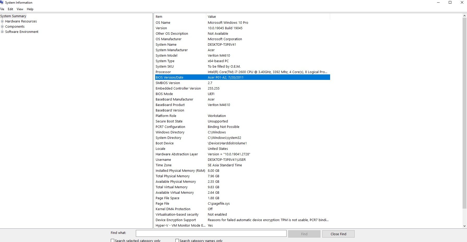Select the Available Physical Memory row
This screenshot has width=467, height=242.
point(242,182)
